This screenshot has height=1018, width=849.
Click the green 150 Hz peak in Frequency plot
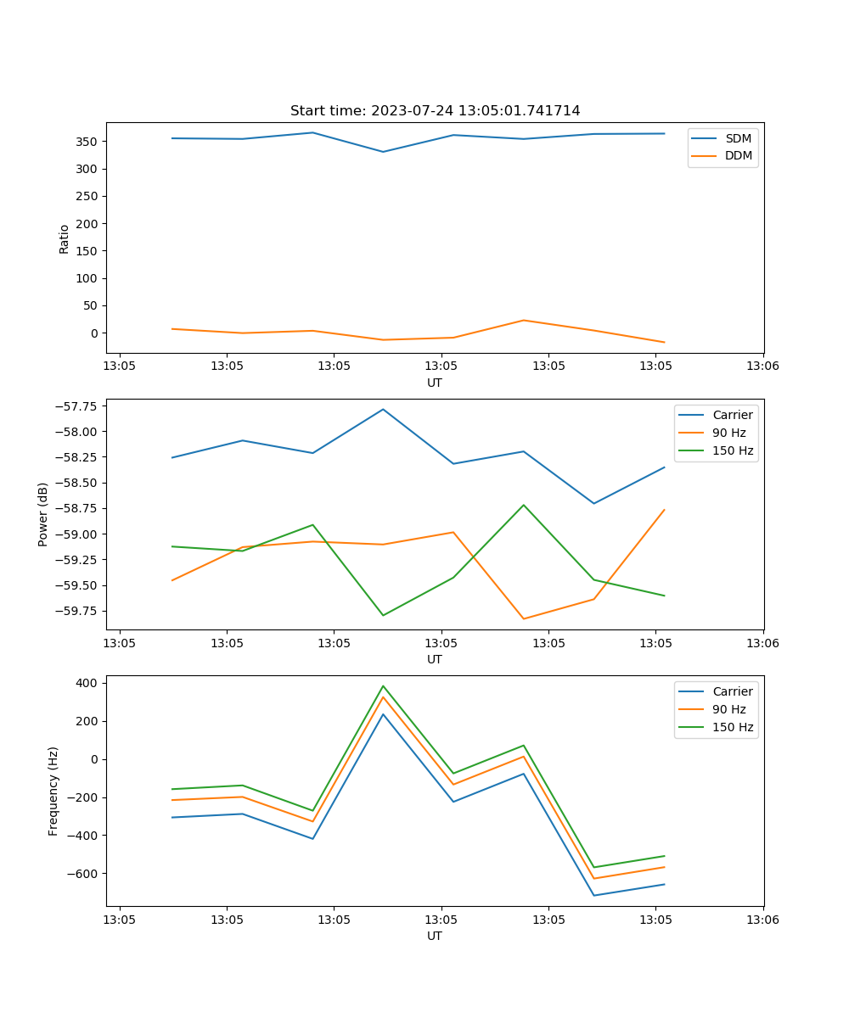click(383, 686)
